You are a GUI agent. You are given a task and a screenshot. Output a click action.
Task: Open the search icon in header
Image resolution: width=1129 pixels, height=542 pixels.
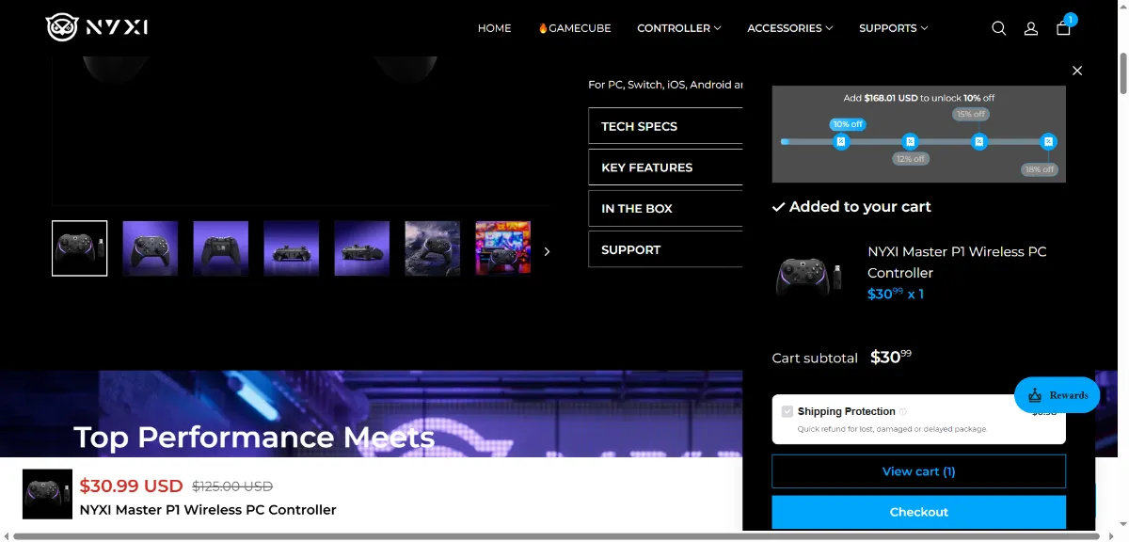pos(999,28)
